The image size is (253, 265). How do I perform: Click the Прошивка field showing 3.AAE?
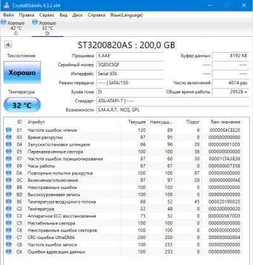[x=130, y=56]
